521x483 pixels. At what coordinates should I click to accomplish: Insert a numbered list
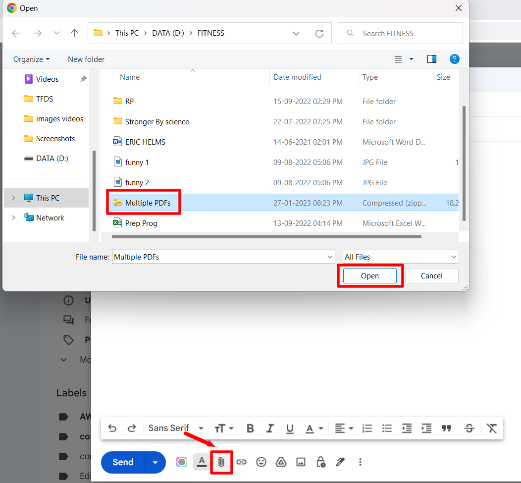[x=367, y=429]
